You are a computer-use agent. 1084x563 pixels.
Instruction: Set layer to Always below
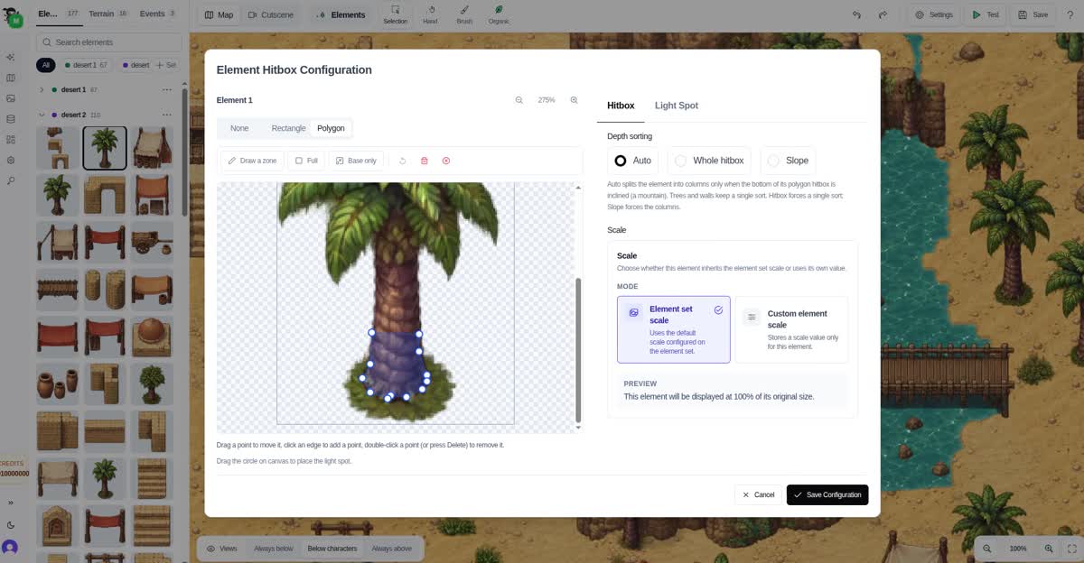(274, 549)
